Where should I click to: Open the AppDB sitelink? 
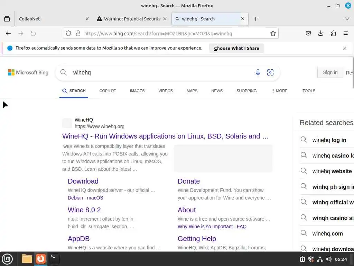(78, 239)
